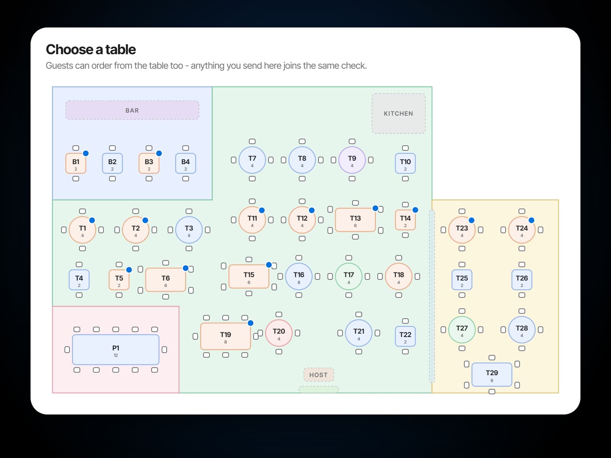Choose two-seat table T25
The height and width of the screenshot is (458, 611).
click(462, 280)
